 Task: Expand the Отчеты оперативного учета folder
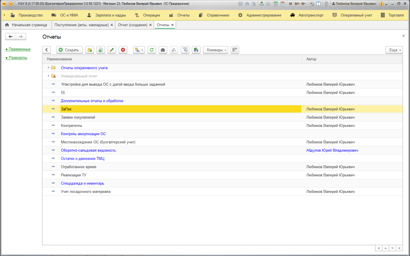[48, 68]
